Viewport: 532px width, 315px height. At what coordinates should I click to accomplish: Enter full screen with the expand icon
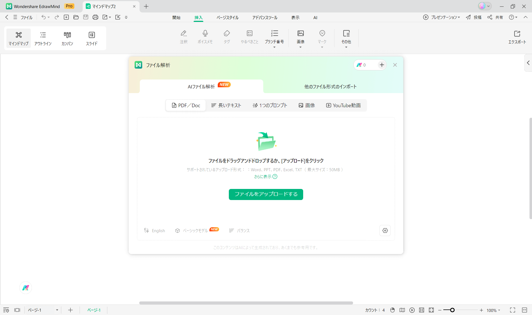(x=513, y=310)
